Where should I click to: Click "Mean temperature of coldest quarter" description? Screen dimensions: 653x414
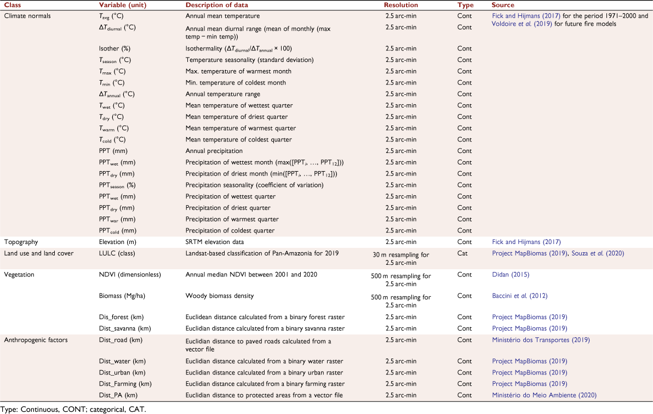(x=239, y=139)
